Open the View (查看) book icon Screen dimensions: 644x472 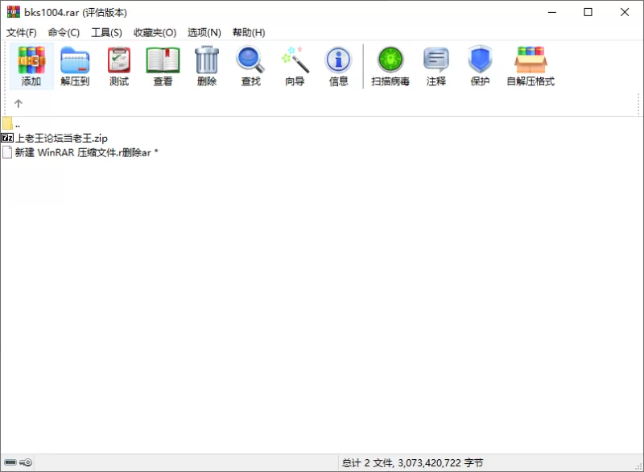[x=163, y=66]
